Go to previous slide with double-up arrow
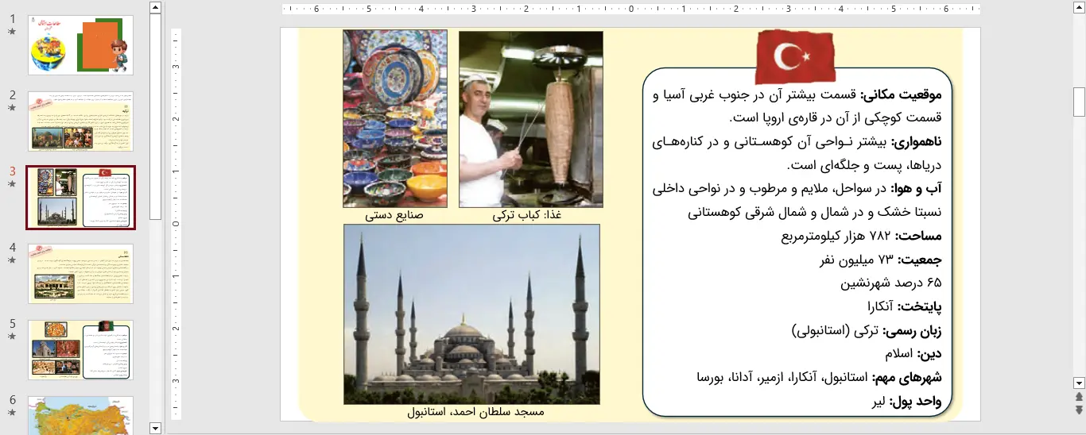 [x=1079, y=396]
